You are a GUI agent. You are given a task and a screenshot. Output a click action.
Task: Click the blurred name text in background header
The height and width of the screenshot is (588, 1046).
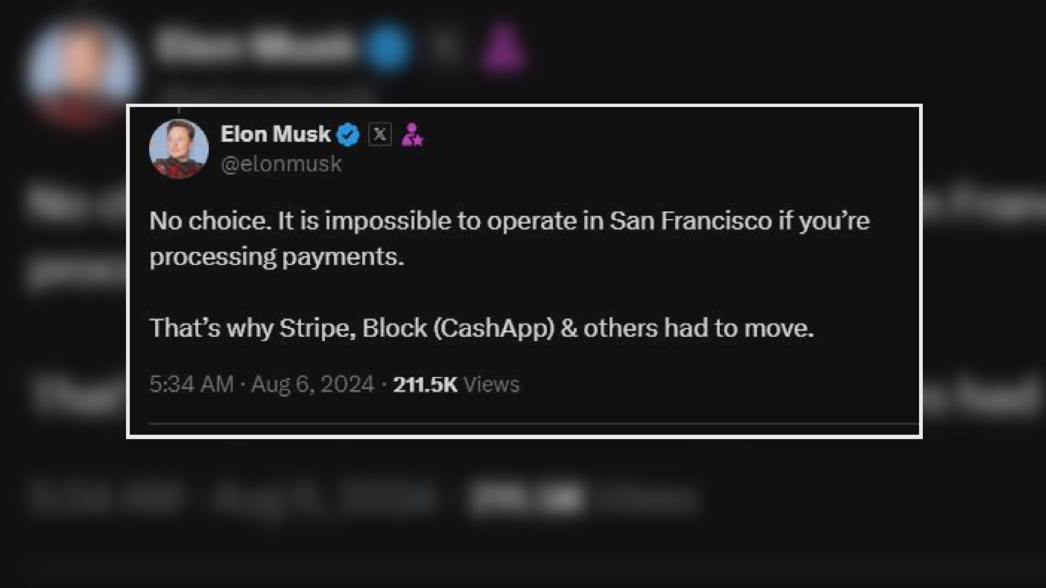[x=253, y=46]
